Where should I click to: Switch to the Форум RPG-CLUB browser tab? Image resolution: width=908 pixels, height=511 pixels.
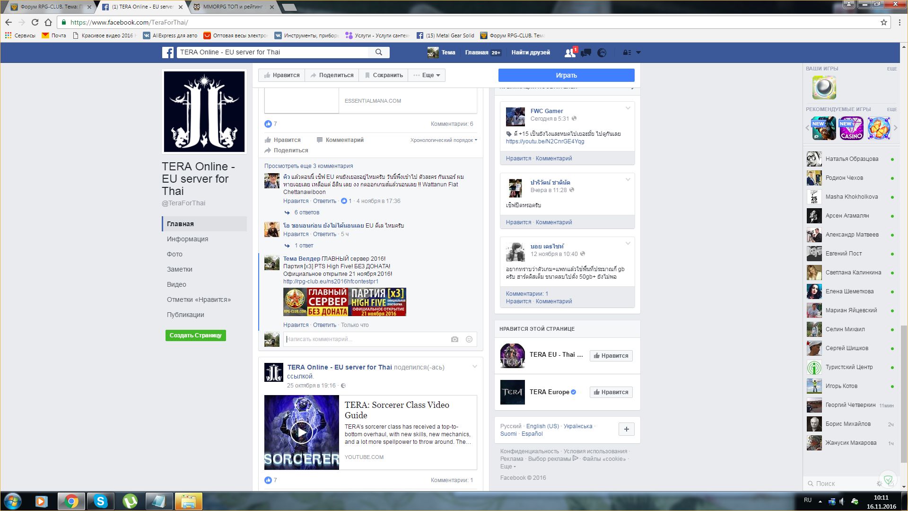[x=49, y=7]
